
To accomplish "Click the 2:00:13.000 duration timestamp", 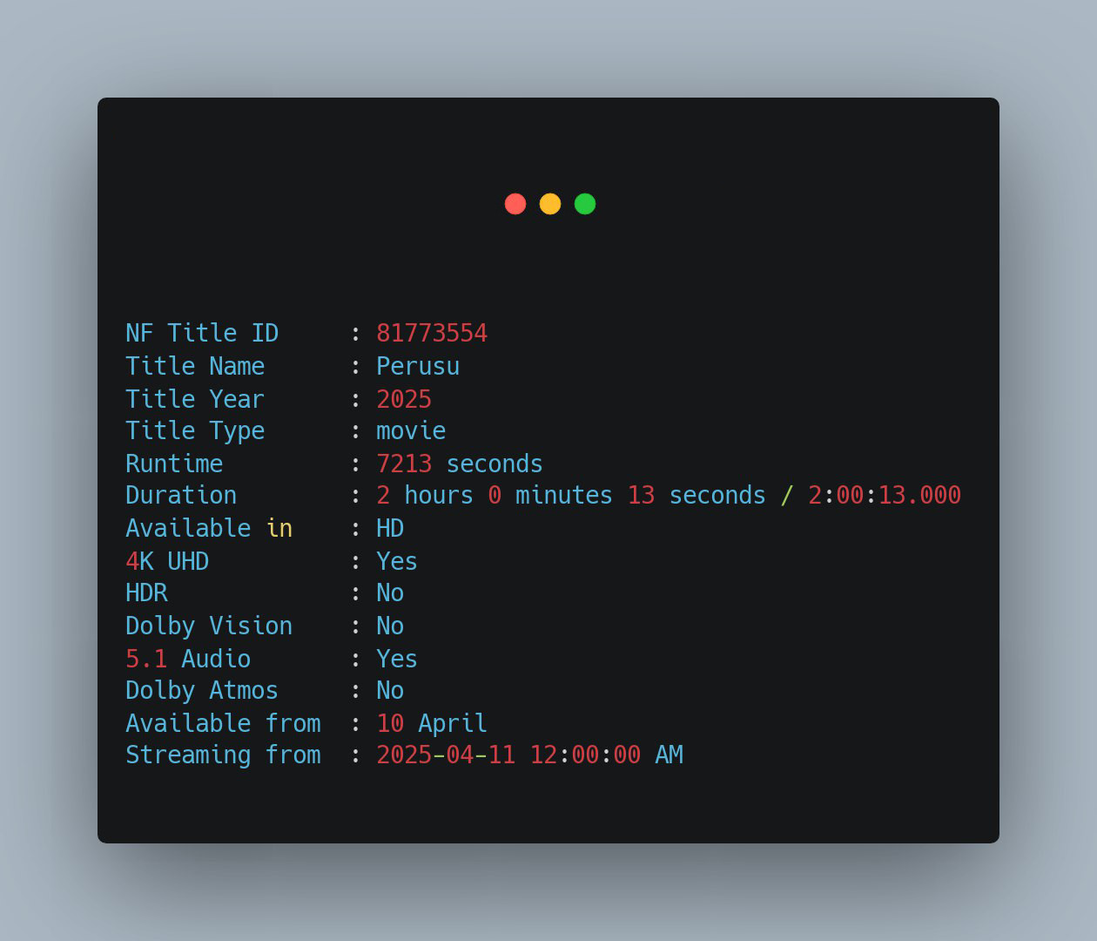I will (885, 495).
